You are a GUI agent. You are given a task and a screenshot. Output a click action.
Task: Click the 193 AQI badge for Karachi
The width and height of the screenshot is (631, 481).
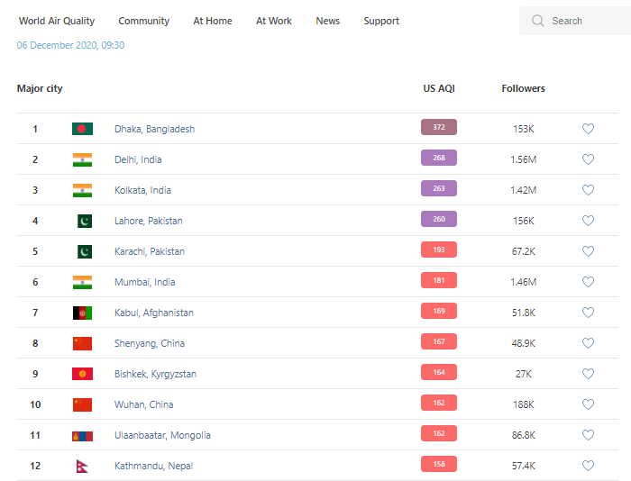tap(439, 250)
